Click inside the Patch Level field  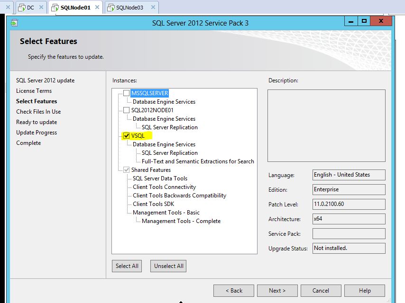[349, 204]
